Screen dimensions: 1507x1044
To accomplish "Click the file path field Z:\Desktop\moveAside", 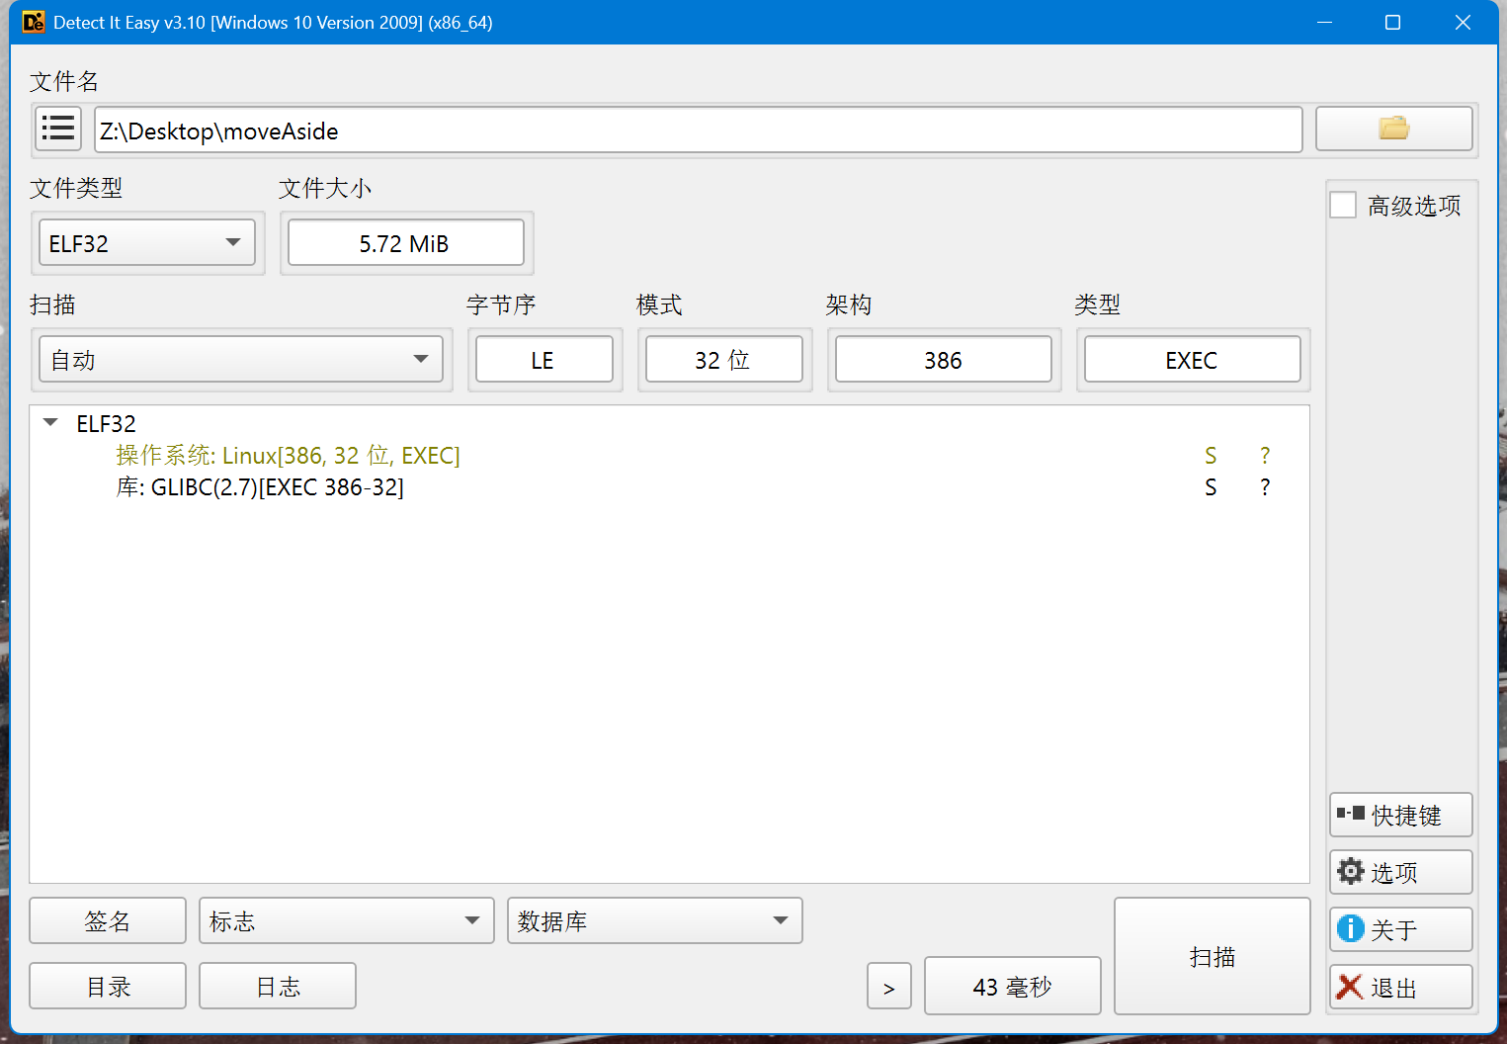I will (x=699, y=130).
